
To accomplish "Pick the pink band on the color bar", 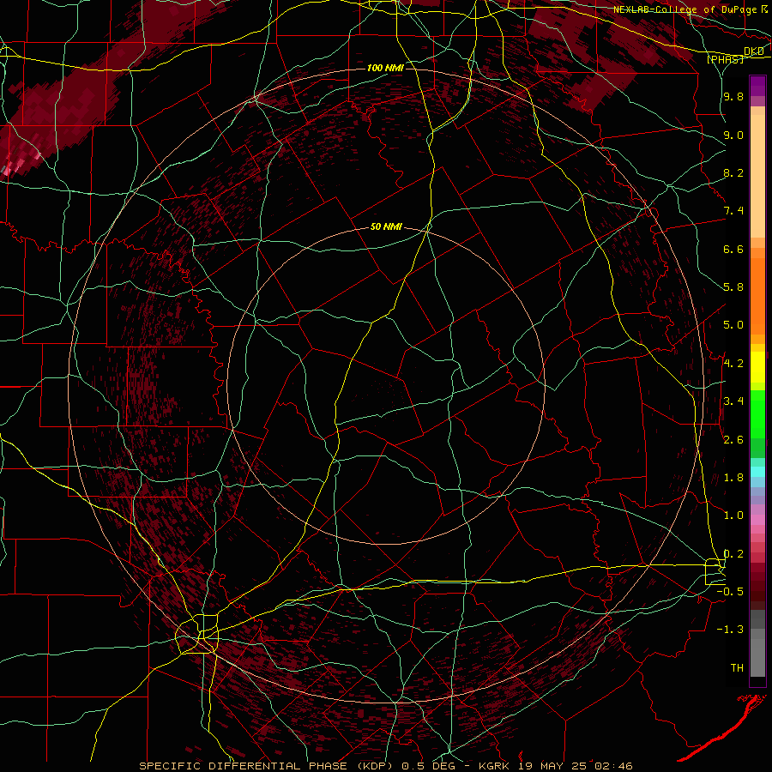I will (757, 520).
